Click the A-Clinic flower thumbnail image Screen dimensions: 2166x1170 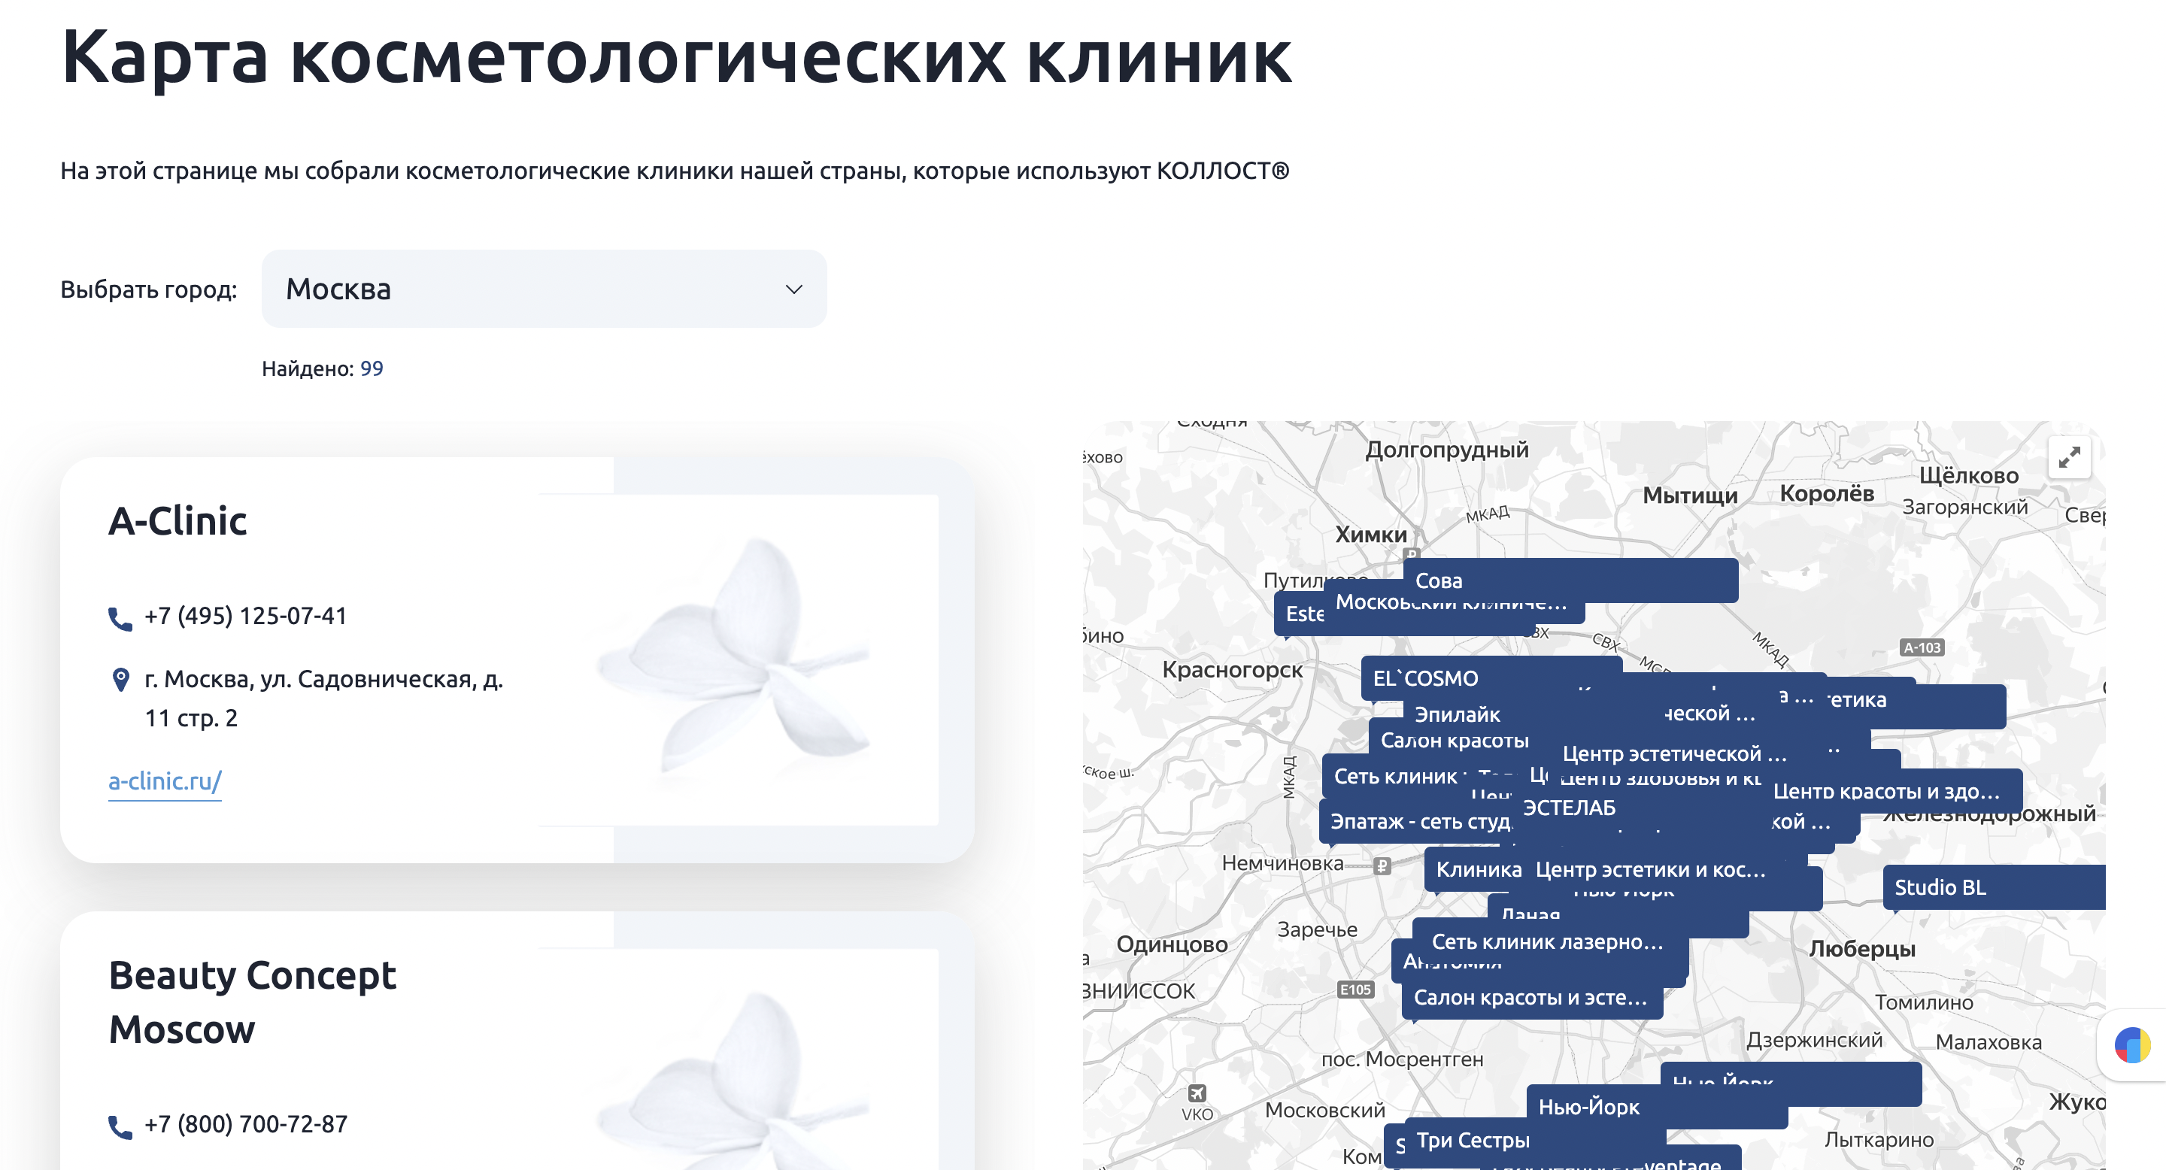[x=737, y=659]
